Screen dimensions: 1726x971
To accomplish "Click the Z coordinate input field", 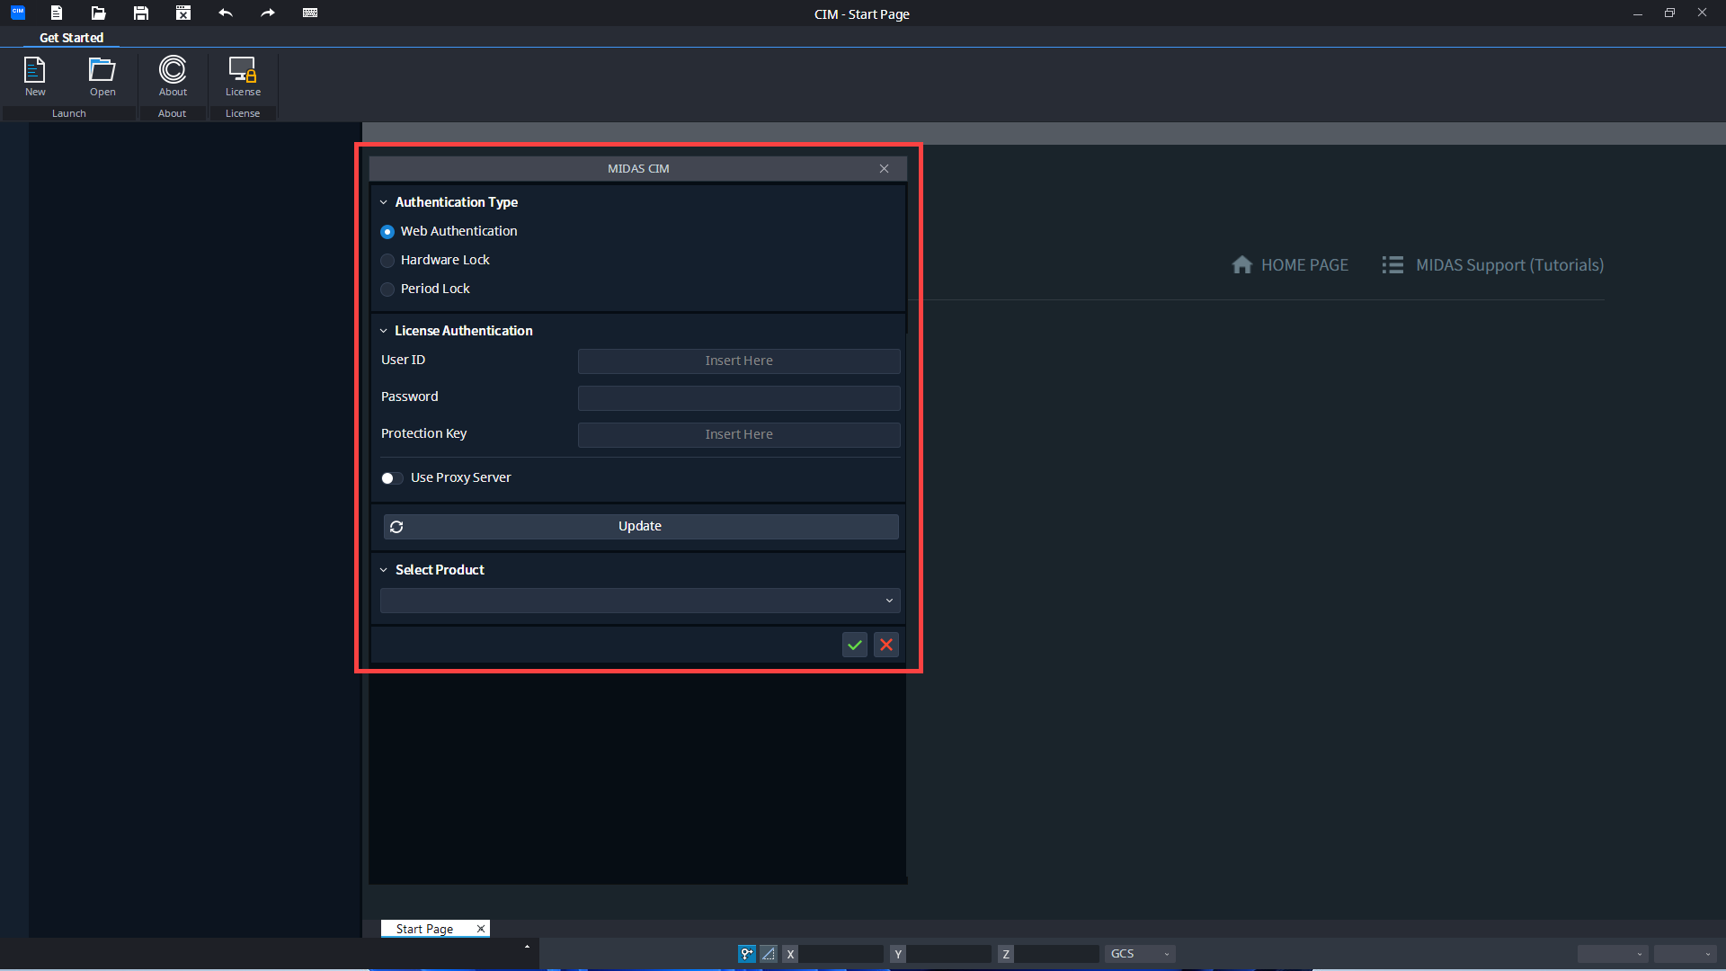I will (x=1057, y=954).
